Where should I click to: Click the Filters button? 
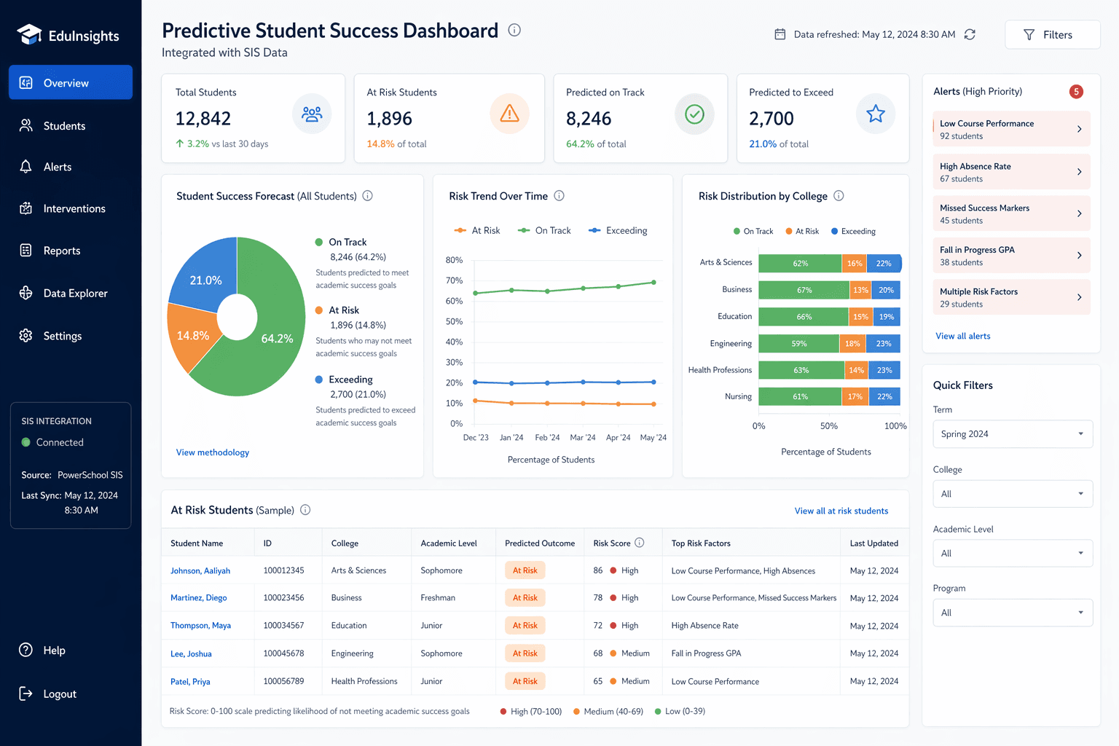pos(1051,35)
